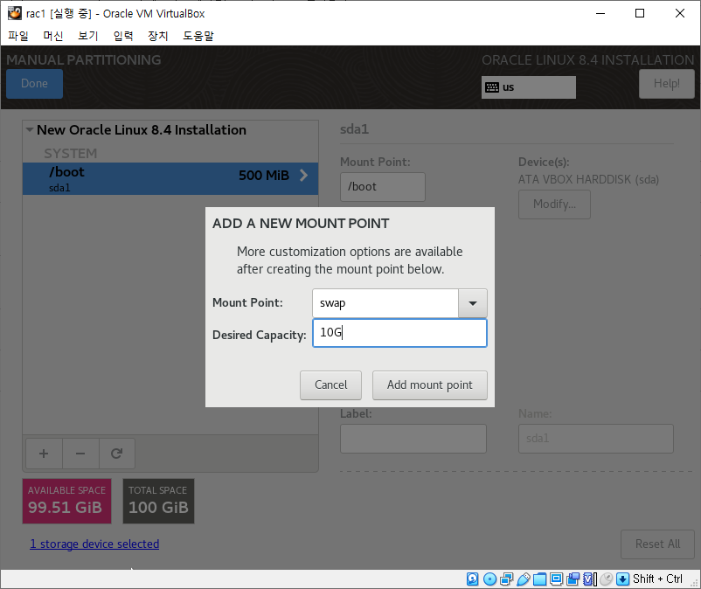Open the 파일 menu
Viewport: 701px width, 589px height.
tap(18, 36)
